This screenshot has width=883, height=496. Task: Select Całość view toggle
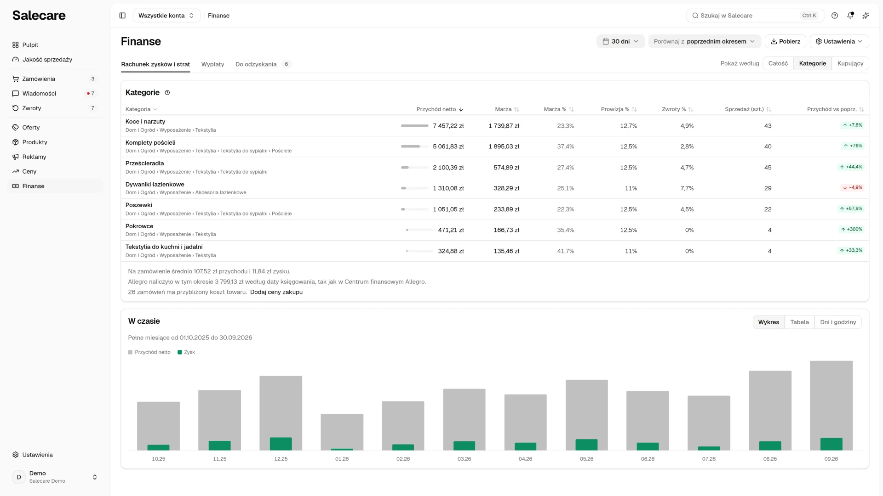[x=778, y=63]
